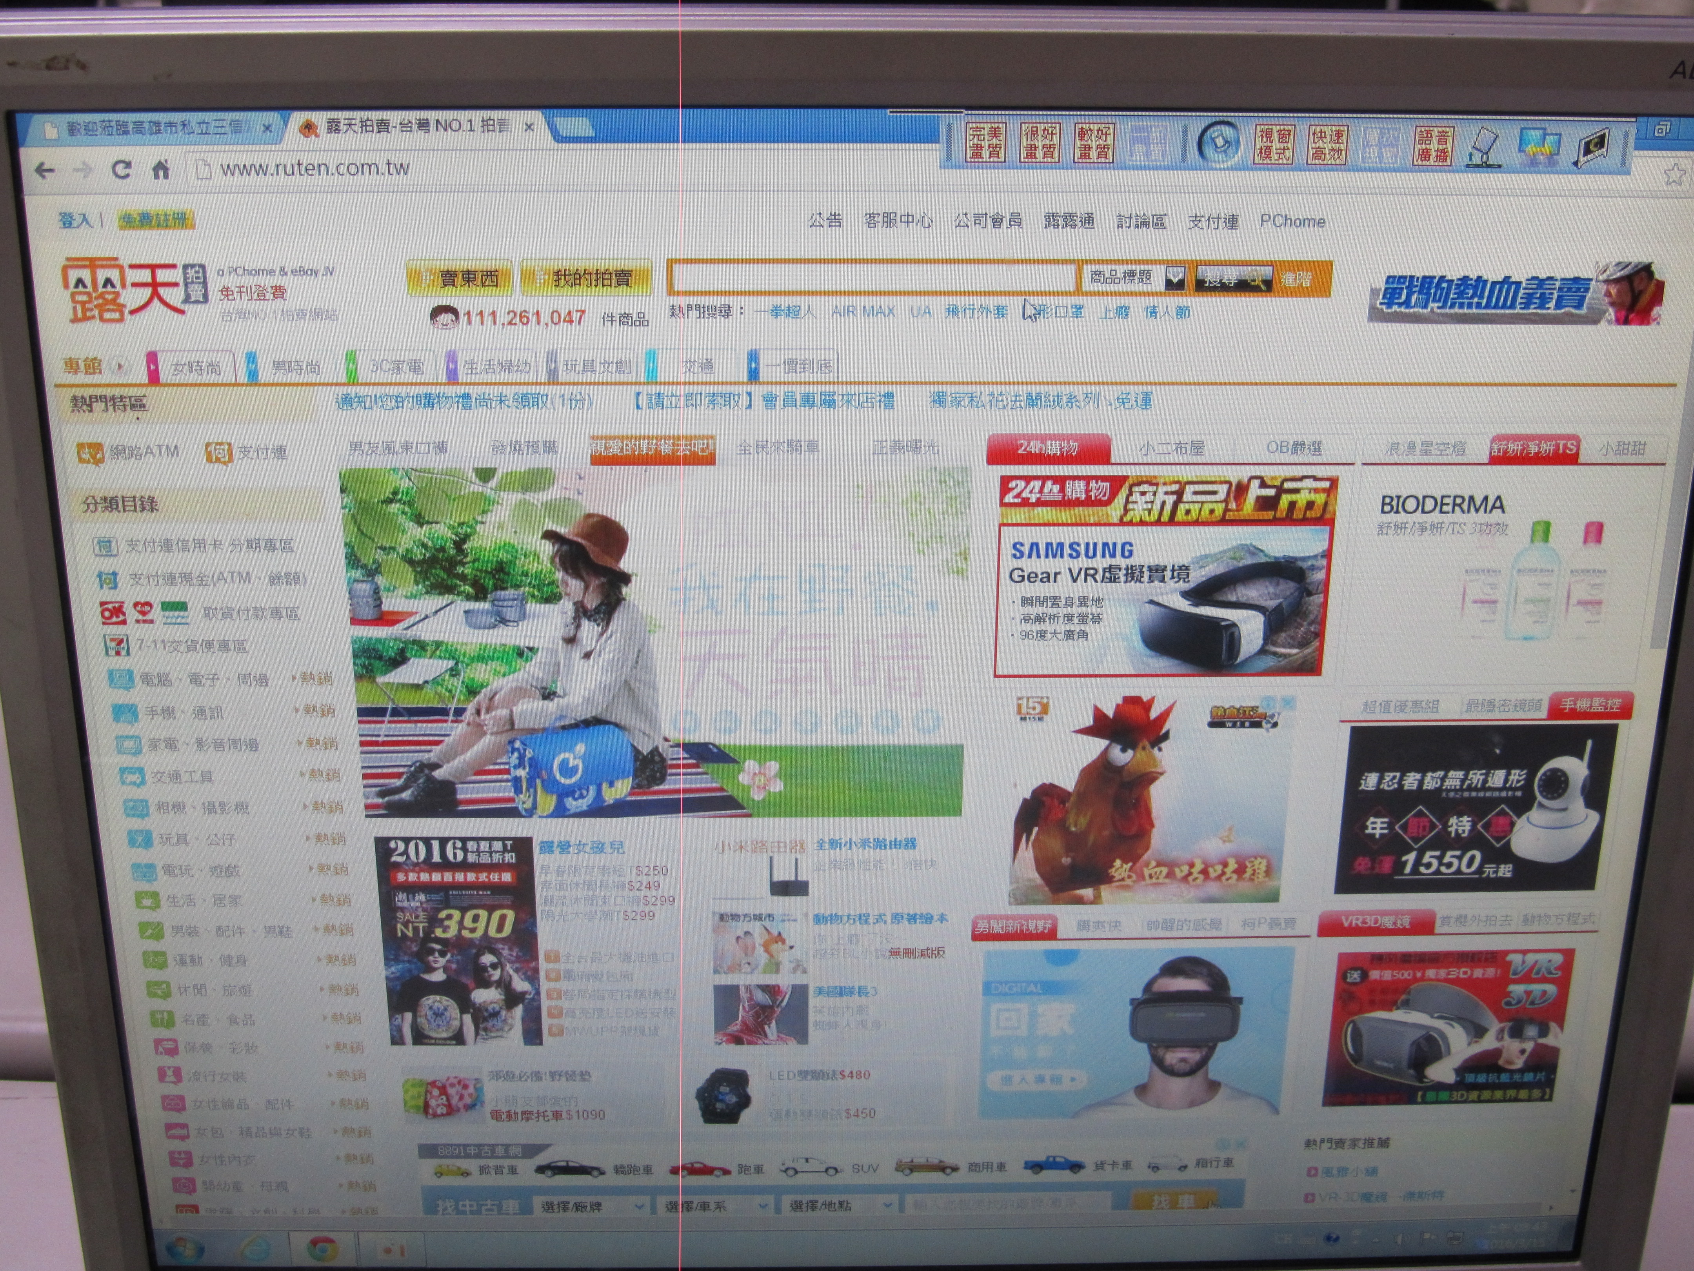Select the yellow 掀背車 car icon
The height and width of the screenshot is (1271, 1694).
point(453,1170)
